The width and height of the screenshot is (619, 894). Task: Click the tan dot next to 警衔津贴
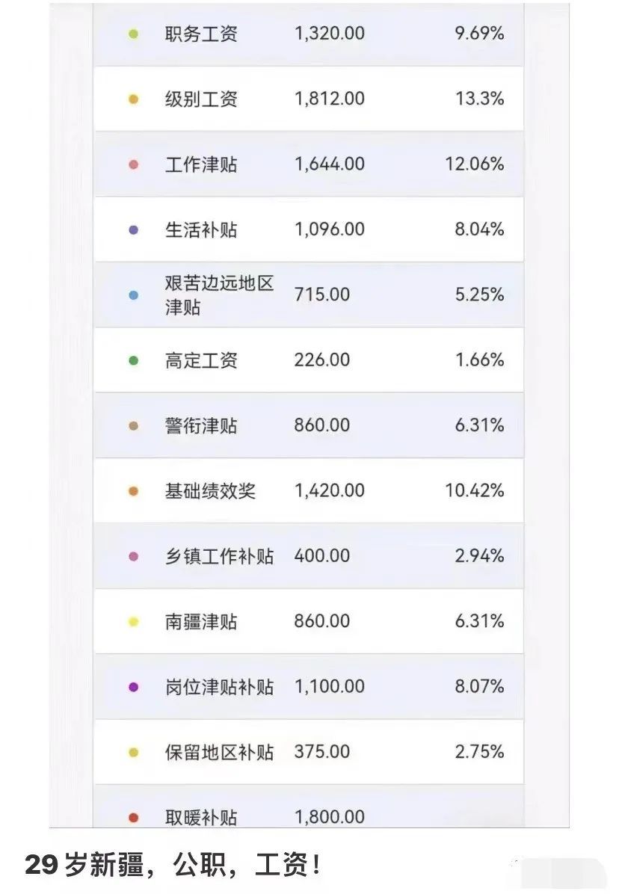(134, 426)
